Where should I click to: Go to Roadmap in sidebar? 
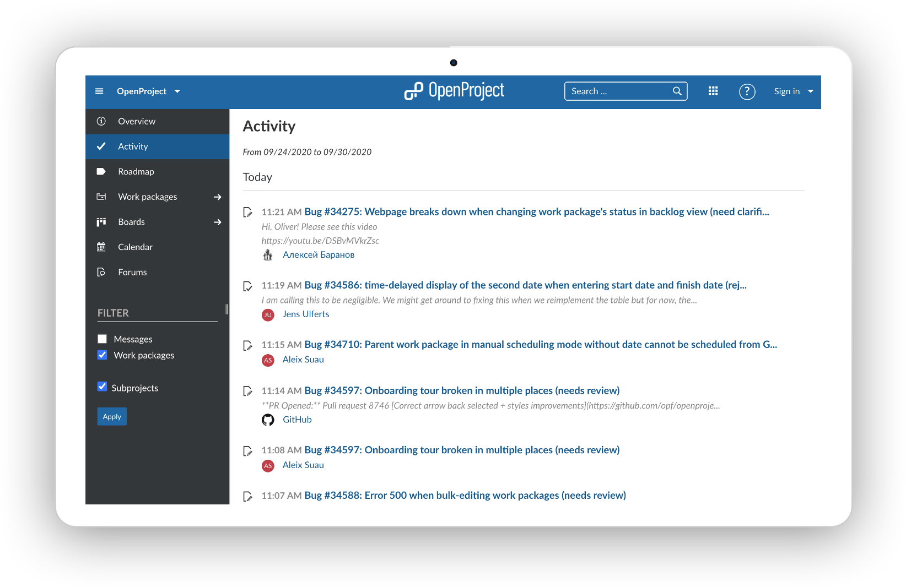(136, 172)
